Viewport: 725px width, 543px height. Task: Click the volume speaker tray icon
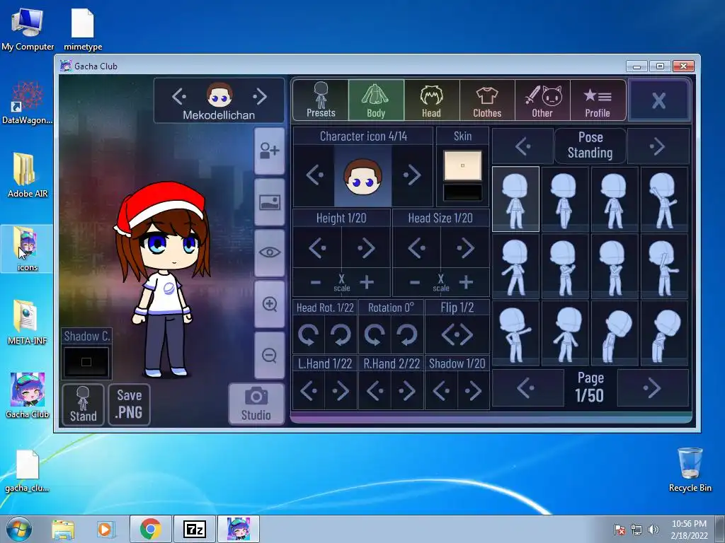653,530
